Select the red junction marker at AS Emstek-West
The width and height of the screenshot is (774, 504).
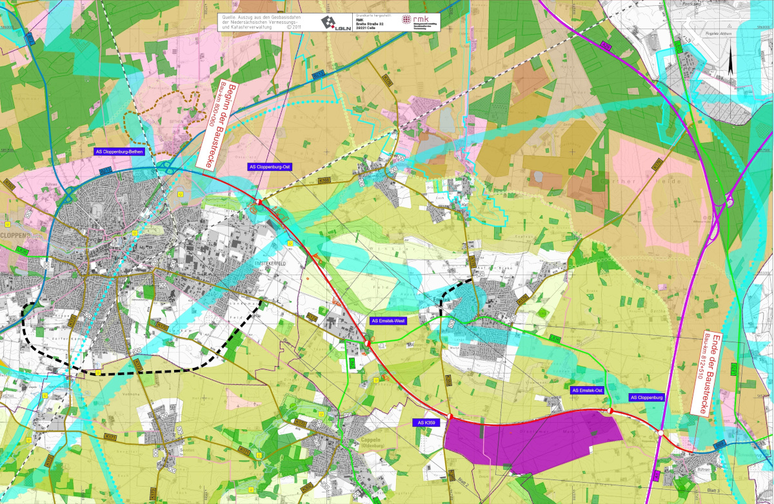[x=368, y=343]
